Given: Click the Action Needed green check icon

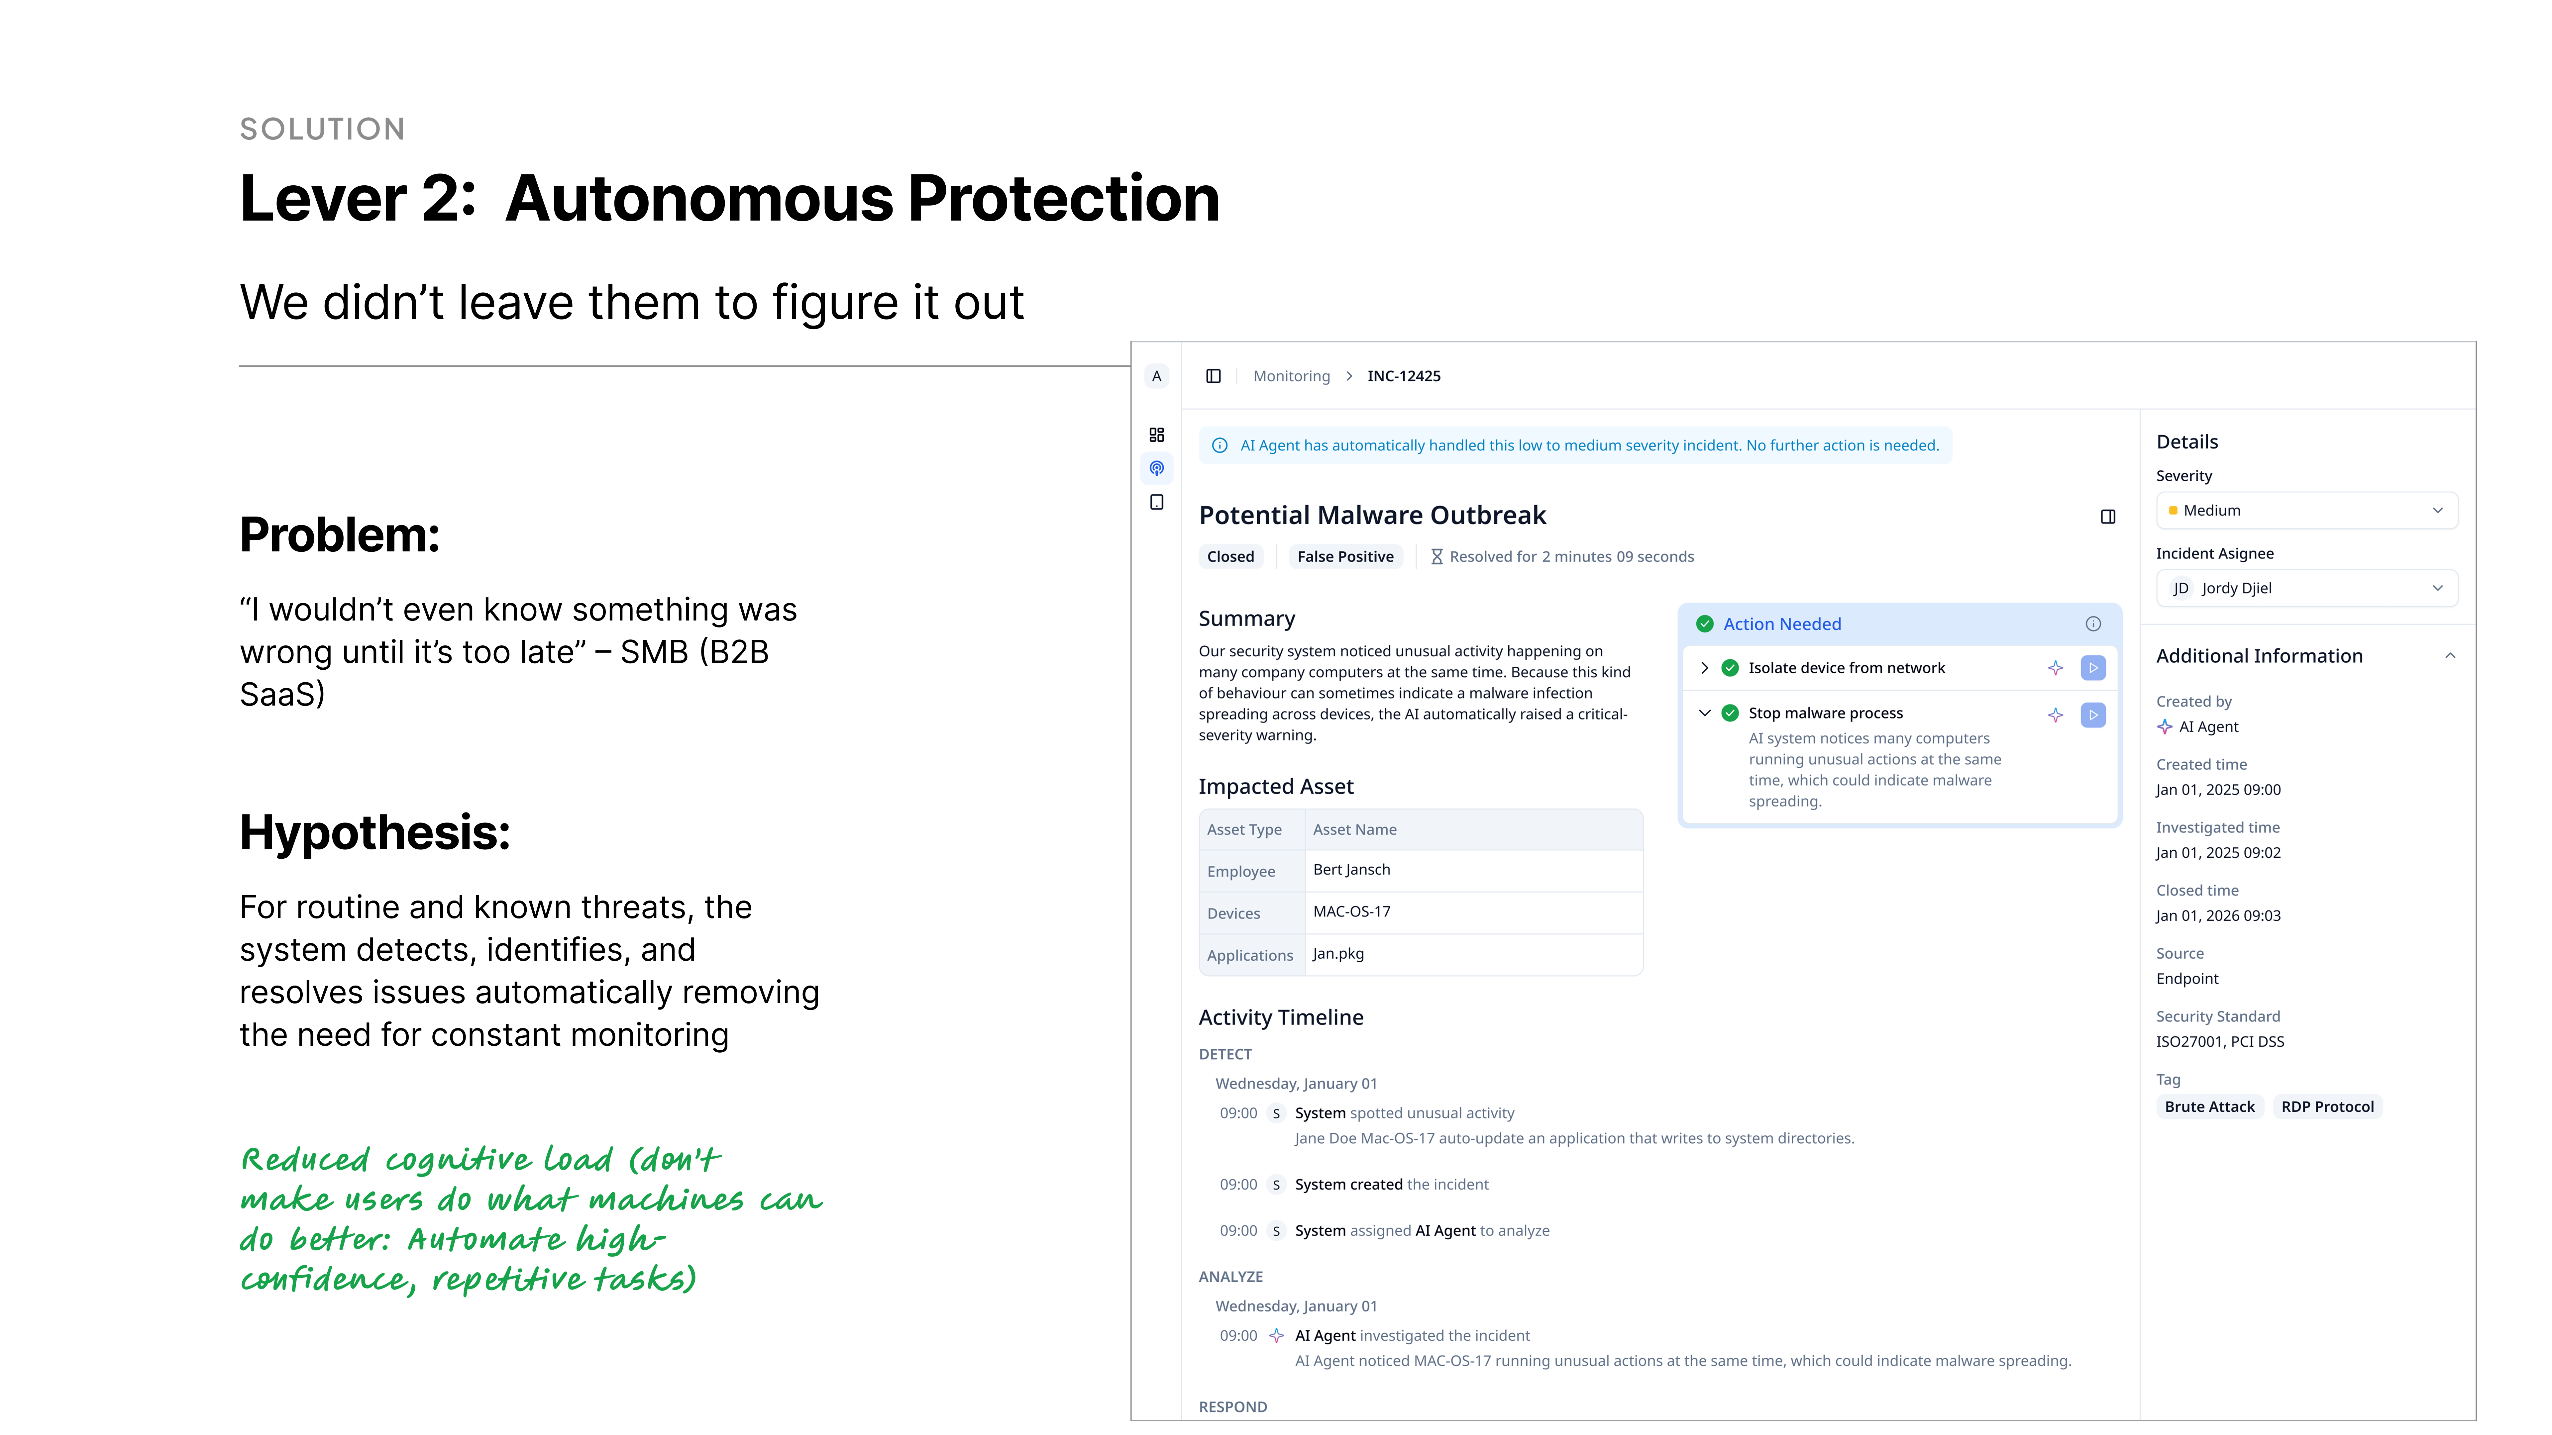Looking at the screenshot, I should (1705, 624).
